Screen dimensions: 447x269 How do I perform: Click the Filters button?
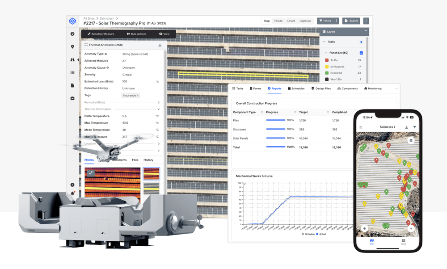(x=325, y=21)
